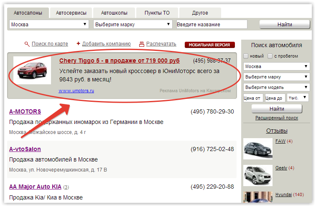Viewport: 316px width, 207px height.
Task: Open the Поиск по карте link
Action: click(x=50, y=44)
